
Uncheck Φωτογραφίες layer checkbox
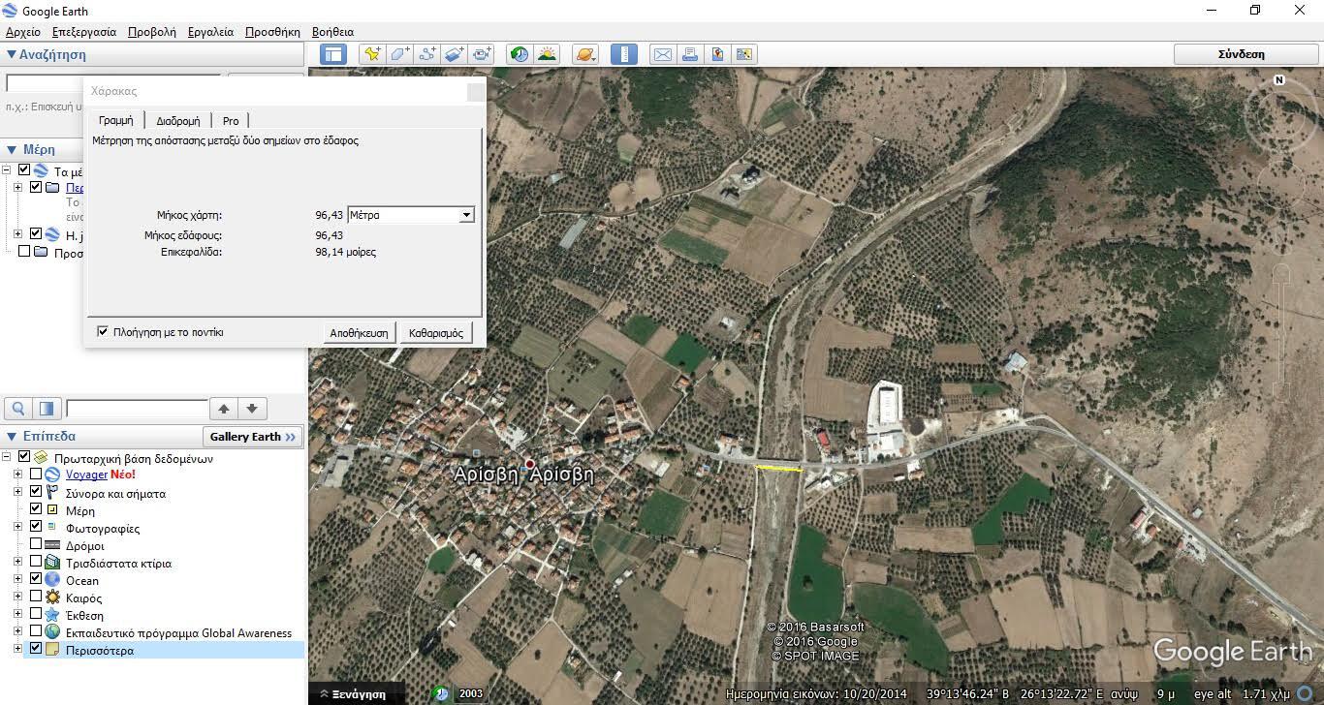point(36,528)
